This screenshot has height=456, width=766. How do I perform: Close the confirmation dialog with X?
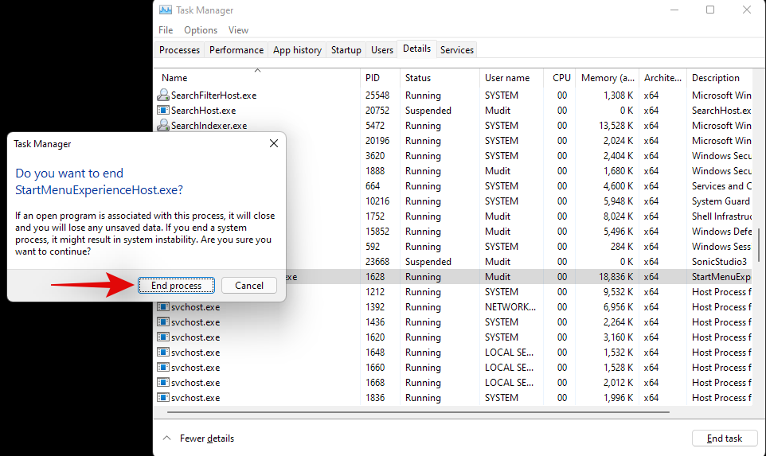[x=273, y=144]
